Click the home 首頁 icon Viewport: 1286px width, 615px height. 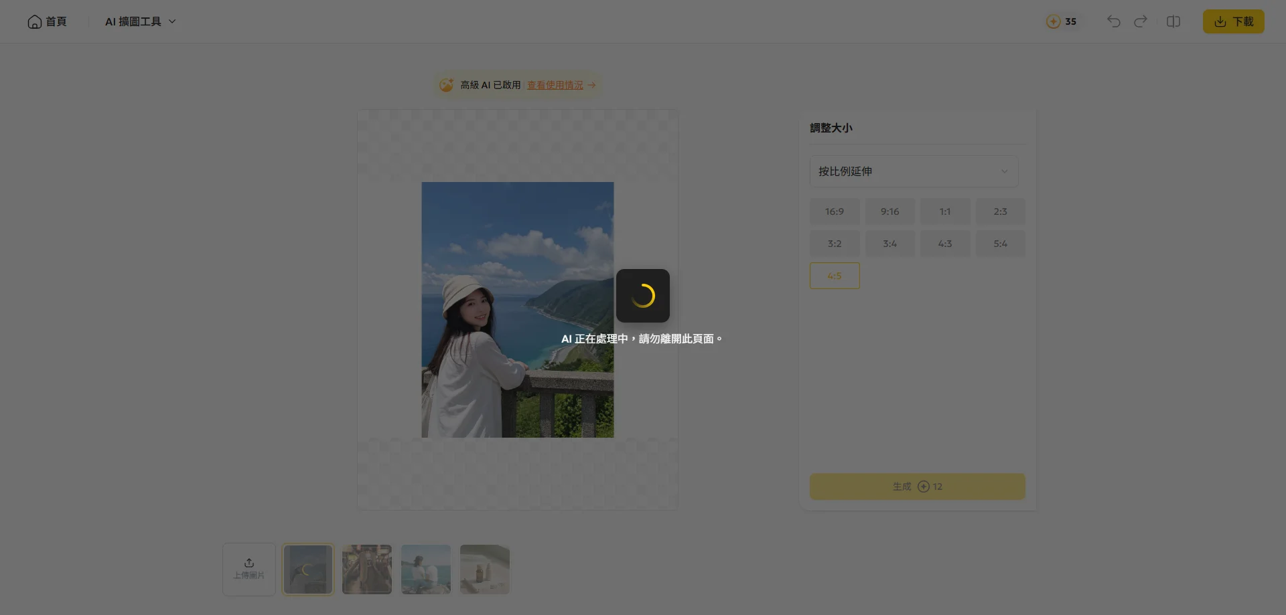pos(34,21)
